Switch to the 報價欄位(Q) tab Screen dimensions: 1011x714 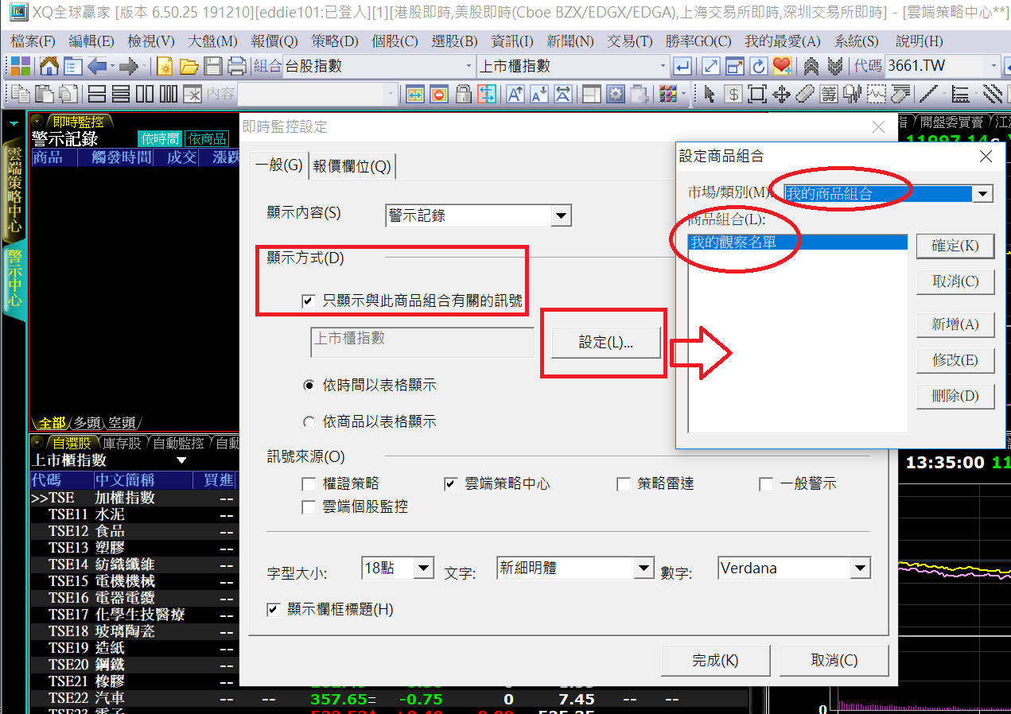click(352, 166)
